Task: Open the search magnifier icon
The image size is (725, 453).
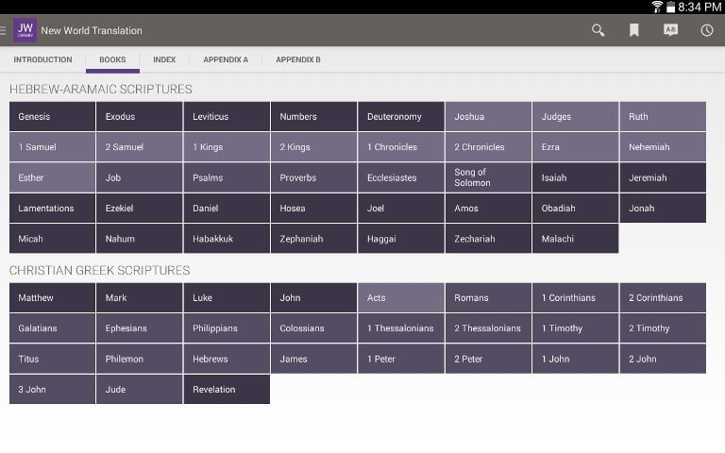Action: coord(598,30)
